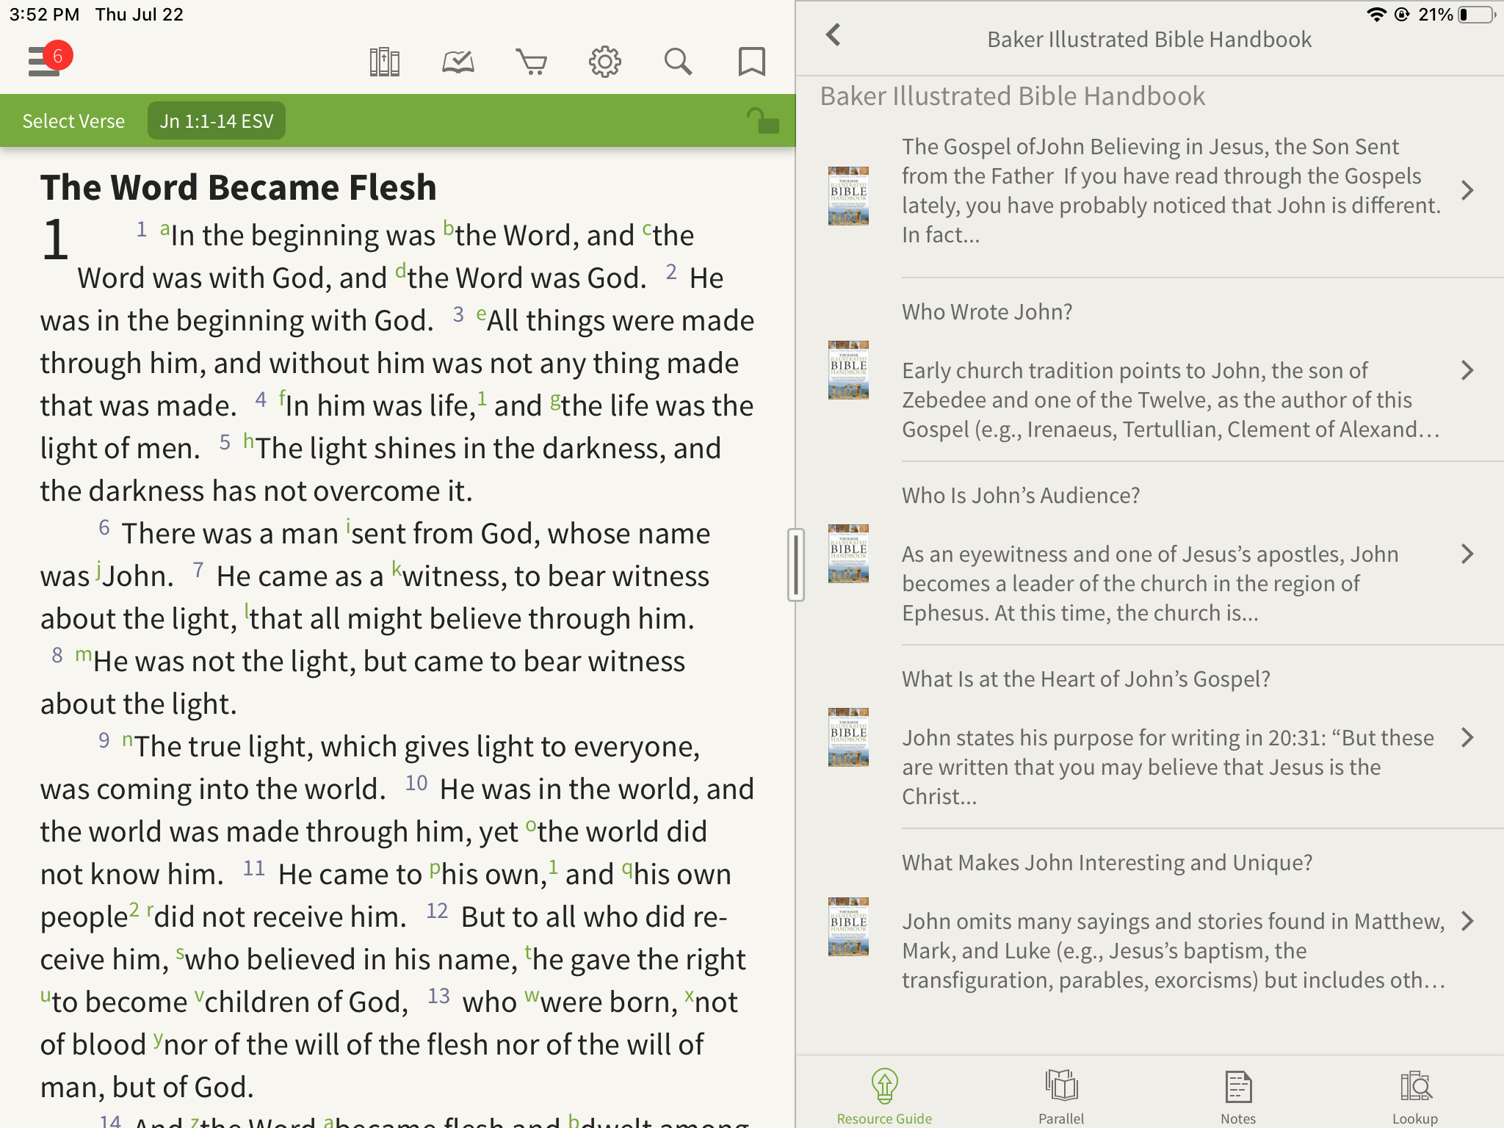Screen dimensions: 1504x1128
Task: Tap 'What Makes John Interesting and Unique?'
Action: pos(1107,862)
